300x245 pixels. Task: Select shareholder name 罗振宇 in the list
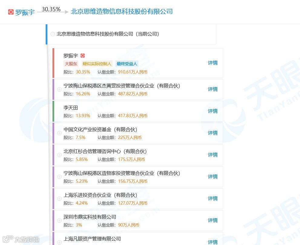coord(71,56)
